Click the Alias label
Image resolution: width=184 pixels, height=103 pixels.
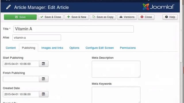pos(6,37)
